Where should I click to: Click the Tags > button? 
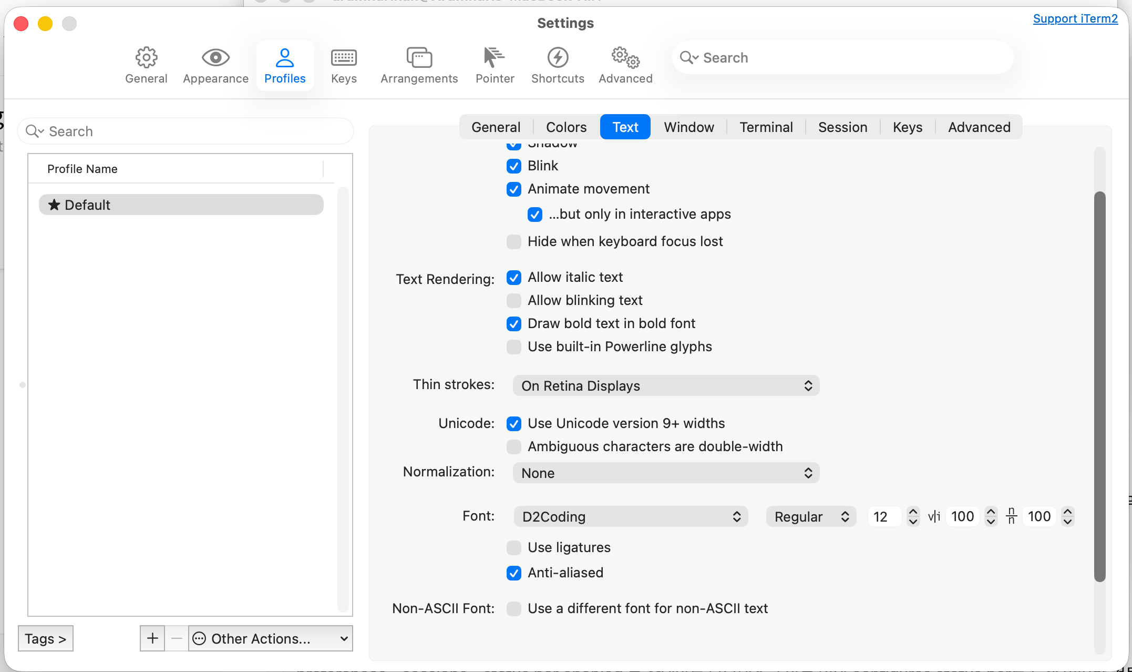(45, 638)
